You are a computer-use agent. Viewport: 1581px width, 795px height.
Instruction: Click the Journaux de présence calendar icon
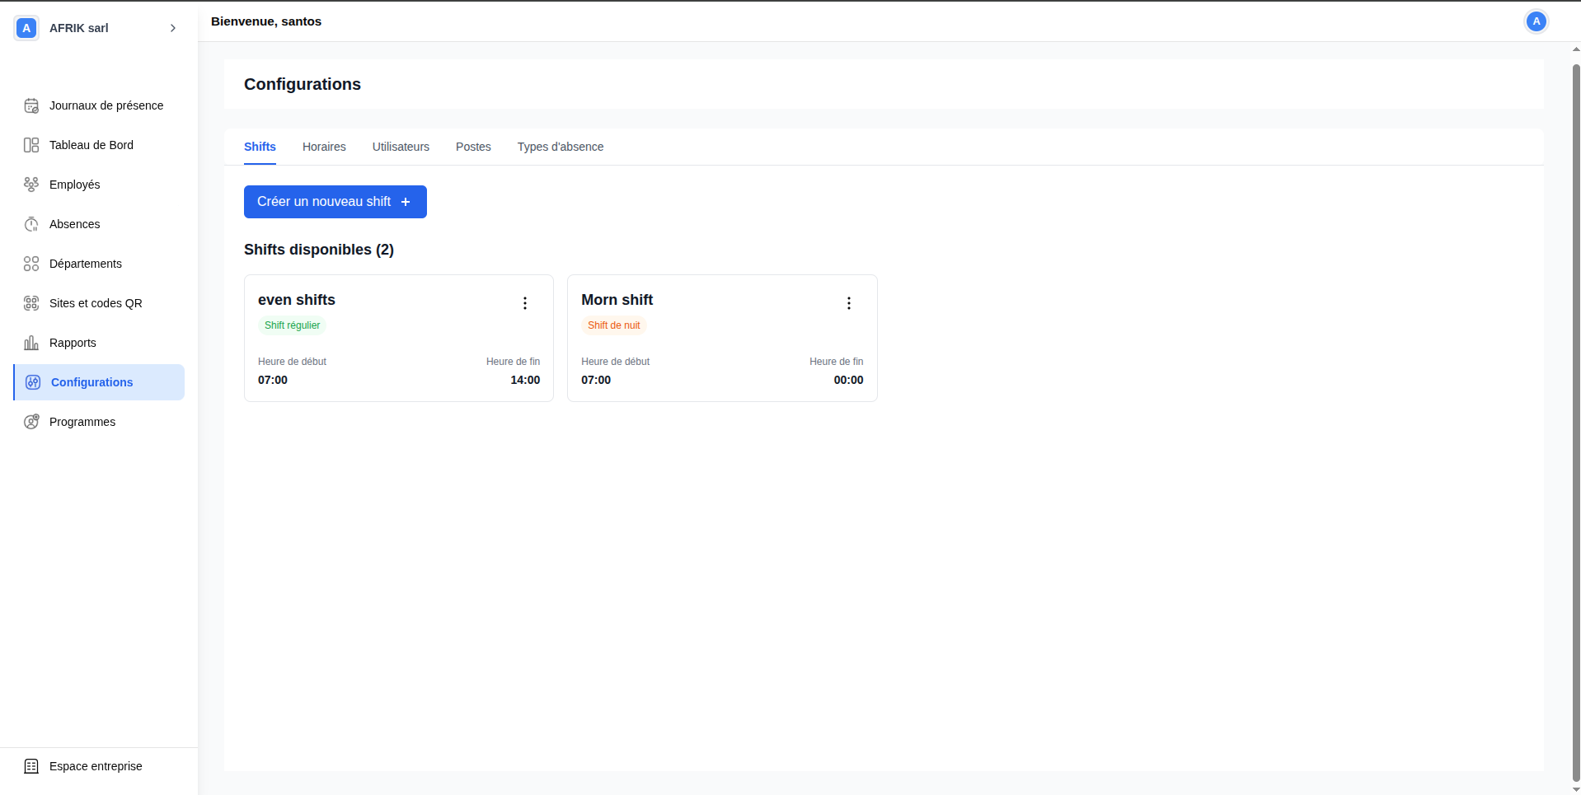click(x=31, y=105)
